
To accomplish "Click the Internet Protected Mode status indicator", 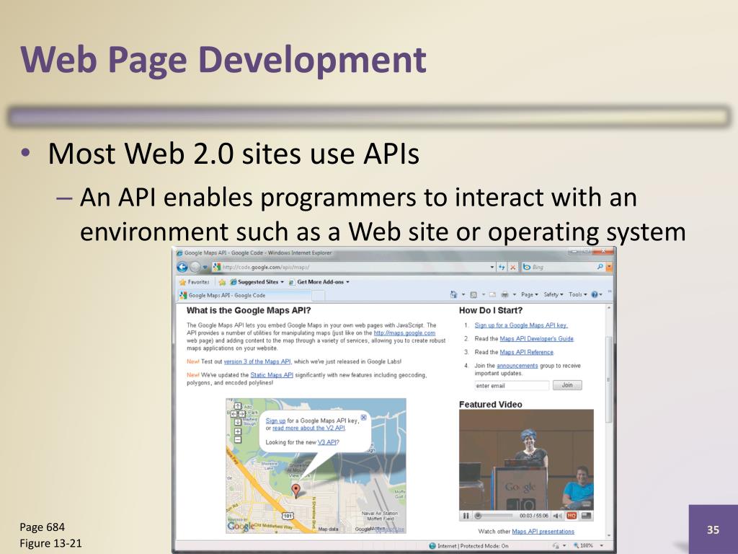I will tap(468, 546).
